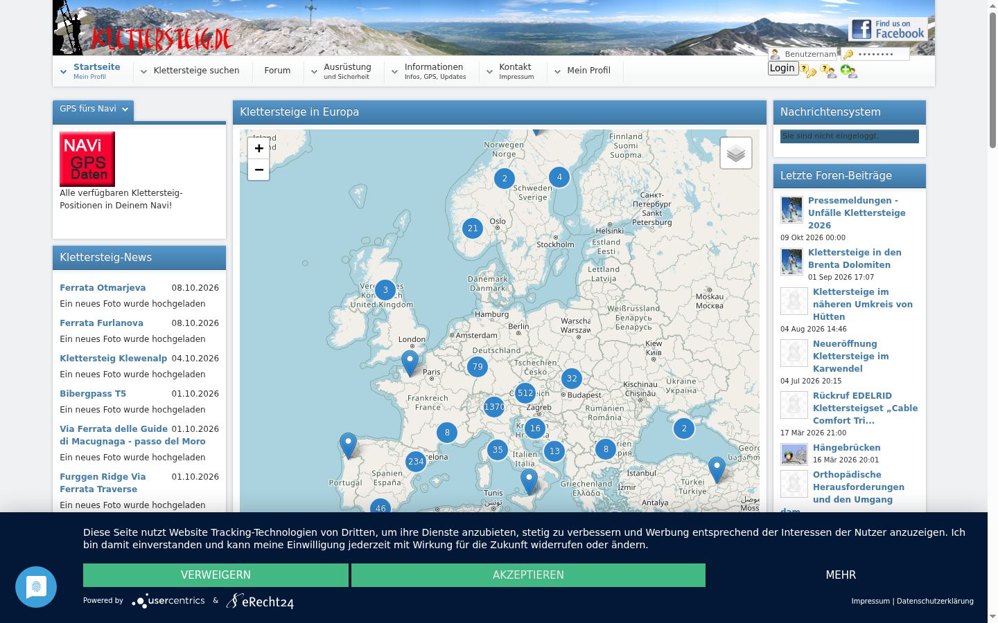Click the Benutzername input field
998x623 pixels.
click(x=804, y=54)
